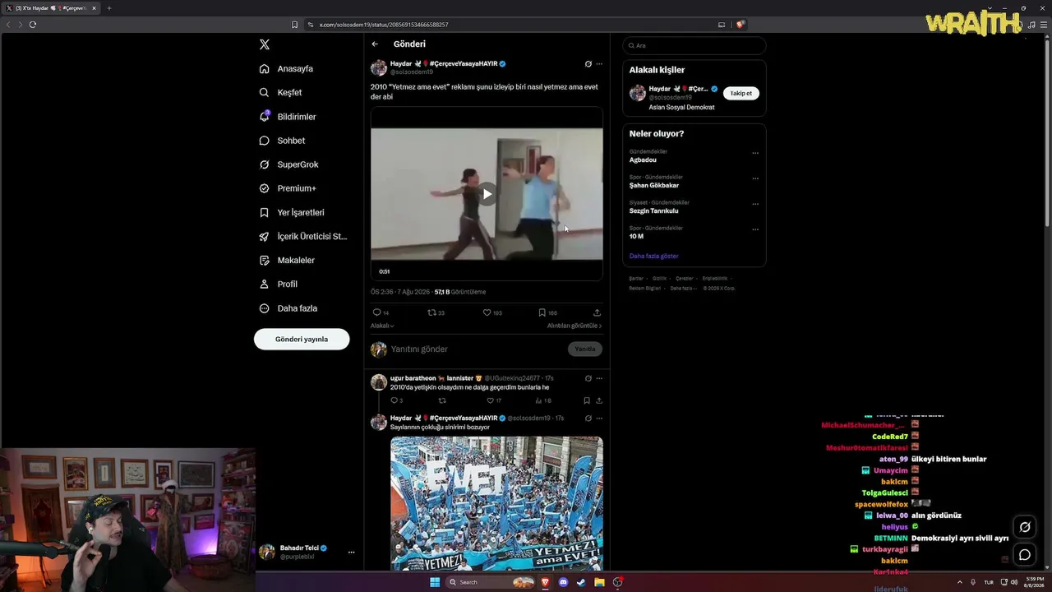1052x592 pixels.
Task: Click Daha fazla göster link
Action: click(x=654, y=256)
